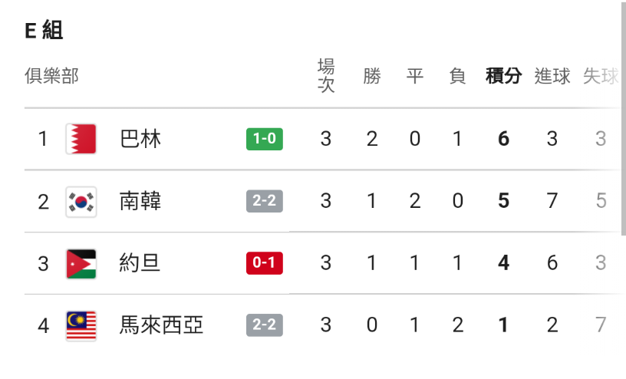Click South Korea's grey 2-2 result badge
This screenshot has width=626, height=379.
tap(264, 201)
